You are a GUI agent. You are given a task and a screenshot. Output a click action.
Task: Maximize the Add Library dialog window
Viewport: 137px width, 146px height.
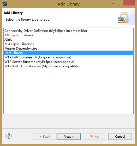tap(120, 3)
